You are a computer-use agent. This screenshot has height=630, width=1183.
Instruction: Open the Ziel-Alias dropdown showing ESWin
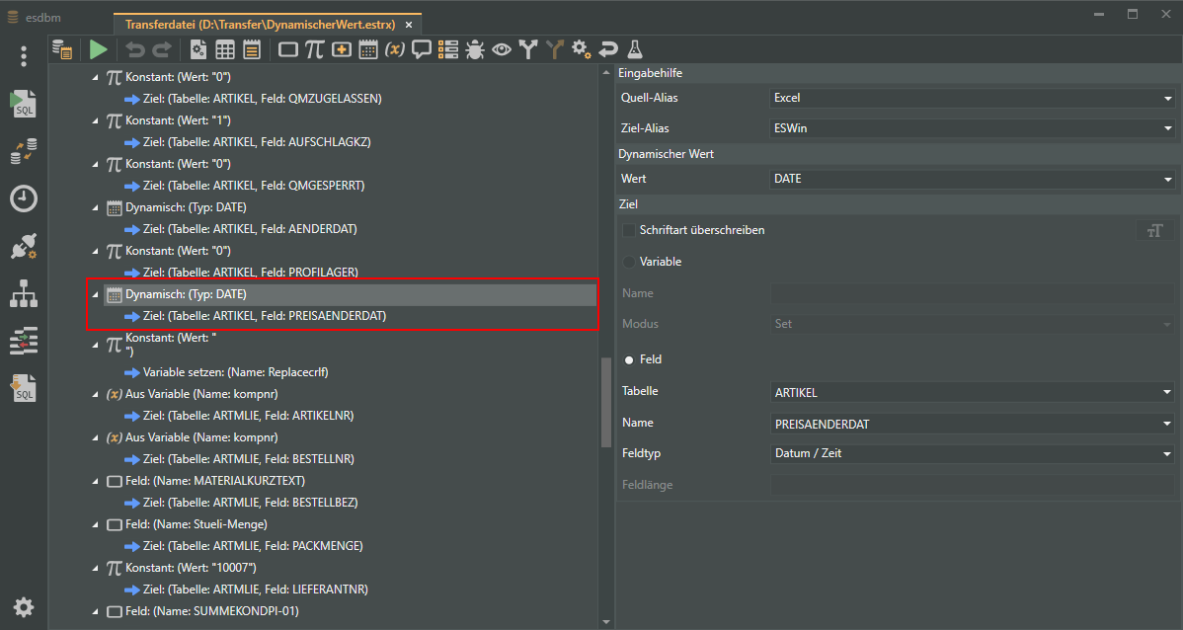[973, 128]
